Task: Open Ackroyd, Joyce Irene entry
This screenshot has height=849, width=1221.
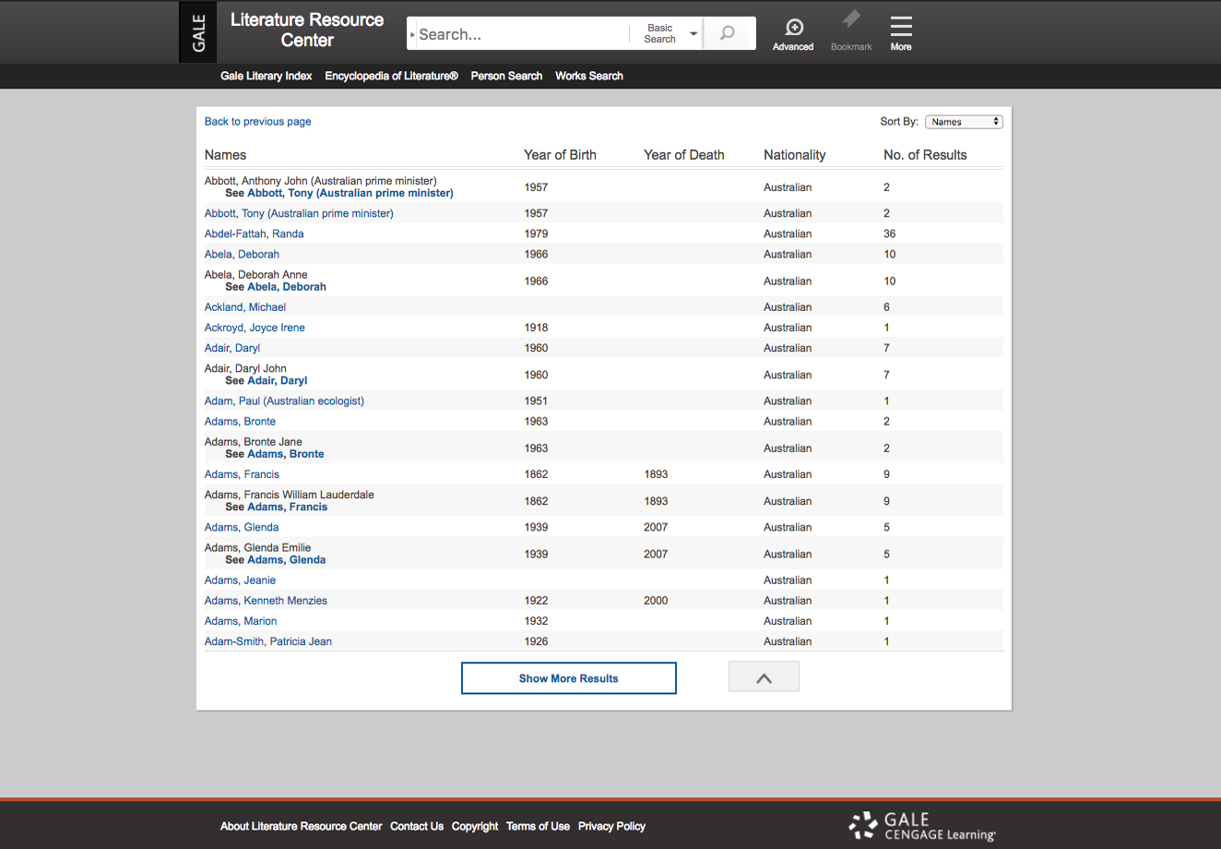Action: tap(255, 328)
